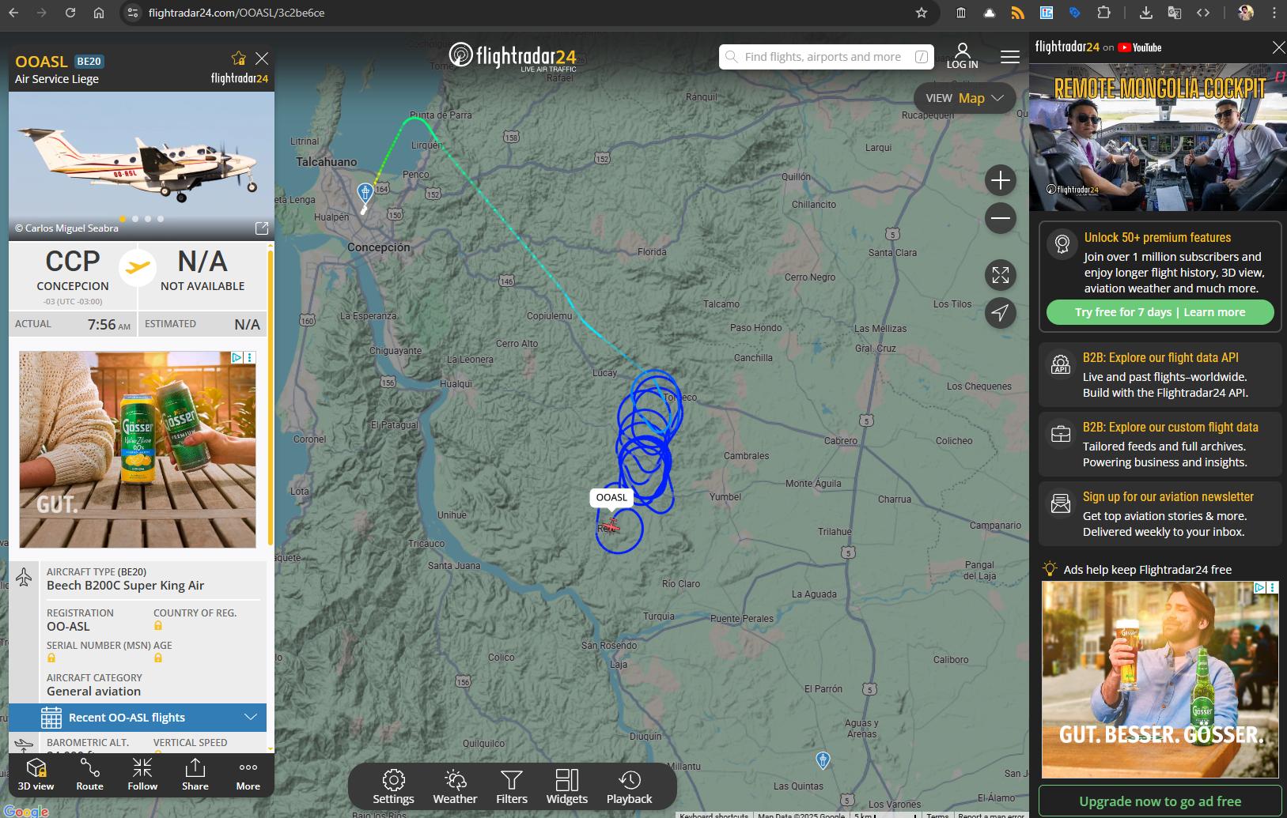This screenshot has height=818, width=1287.
Task: Show the flight Route
Action: (89, 775)
